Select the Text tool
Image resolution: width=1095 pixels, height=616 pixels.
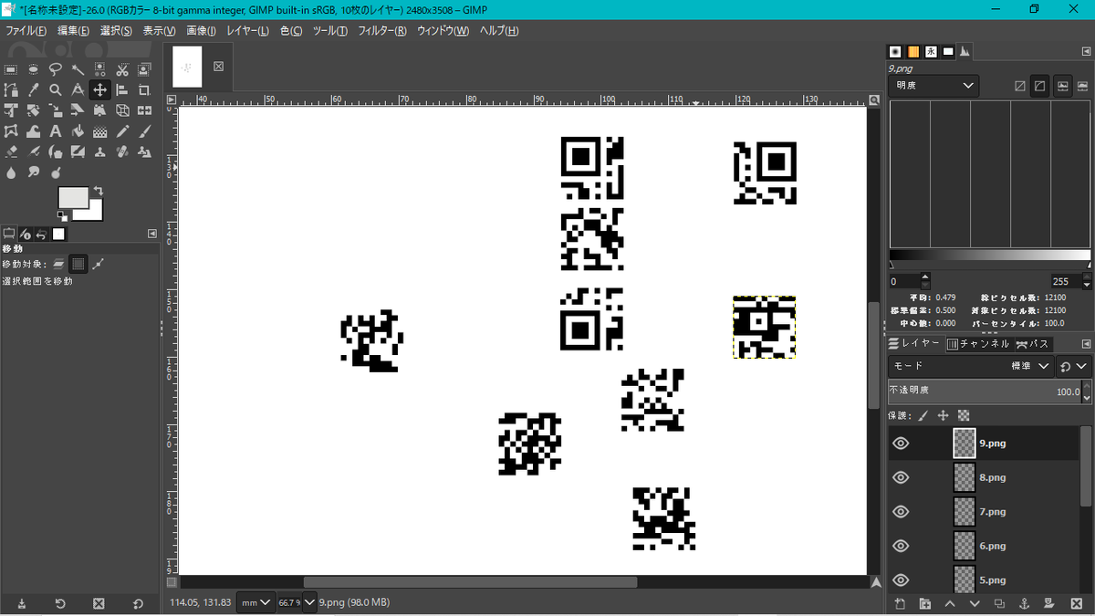pos(56,131)
